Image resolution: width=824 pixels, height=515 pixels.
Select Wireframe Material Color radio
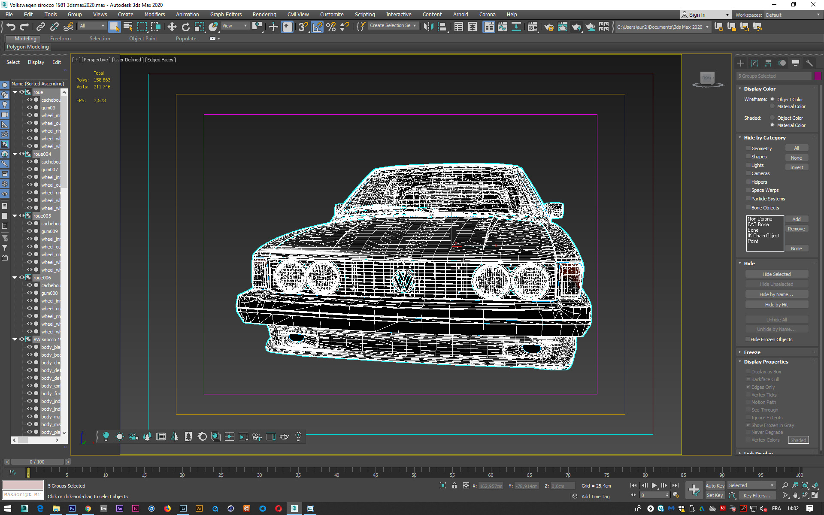tap(772, 106)
